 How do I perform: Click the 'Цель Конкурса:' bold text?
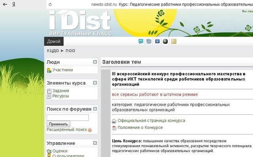coord(127,141)
